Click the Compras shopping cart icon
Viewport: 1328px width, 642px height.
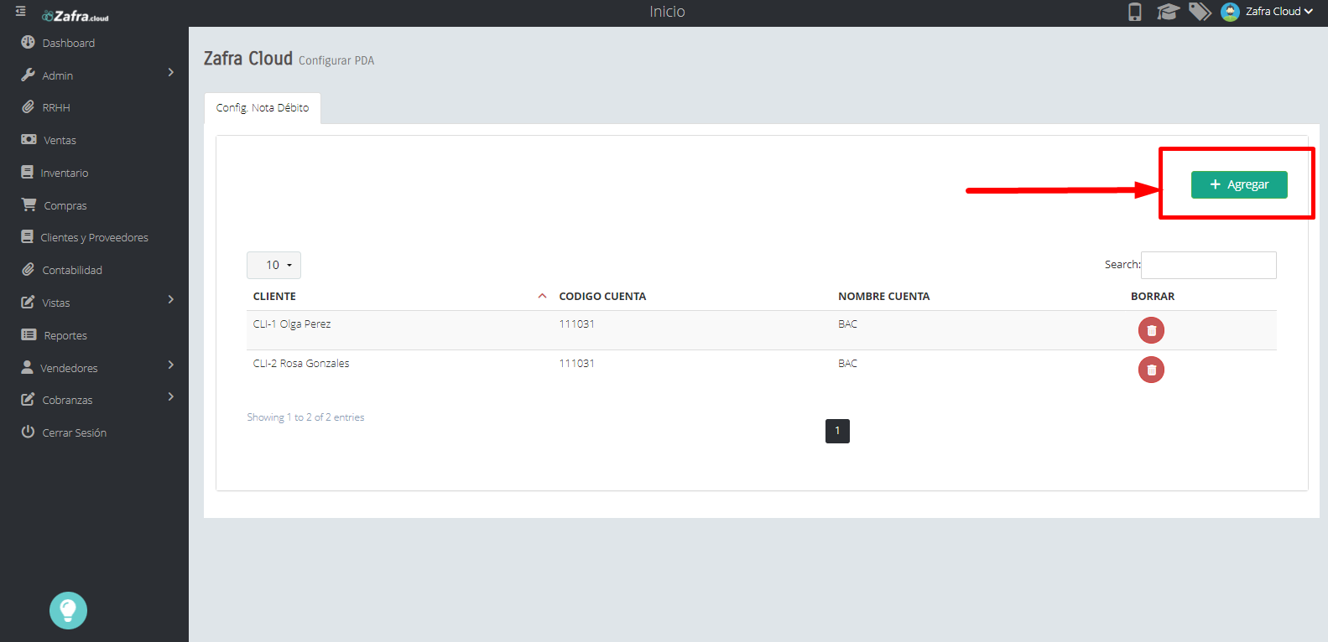coord(29,205)
